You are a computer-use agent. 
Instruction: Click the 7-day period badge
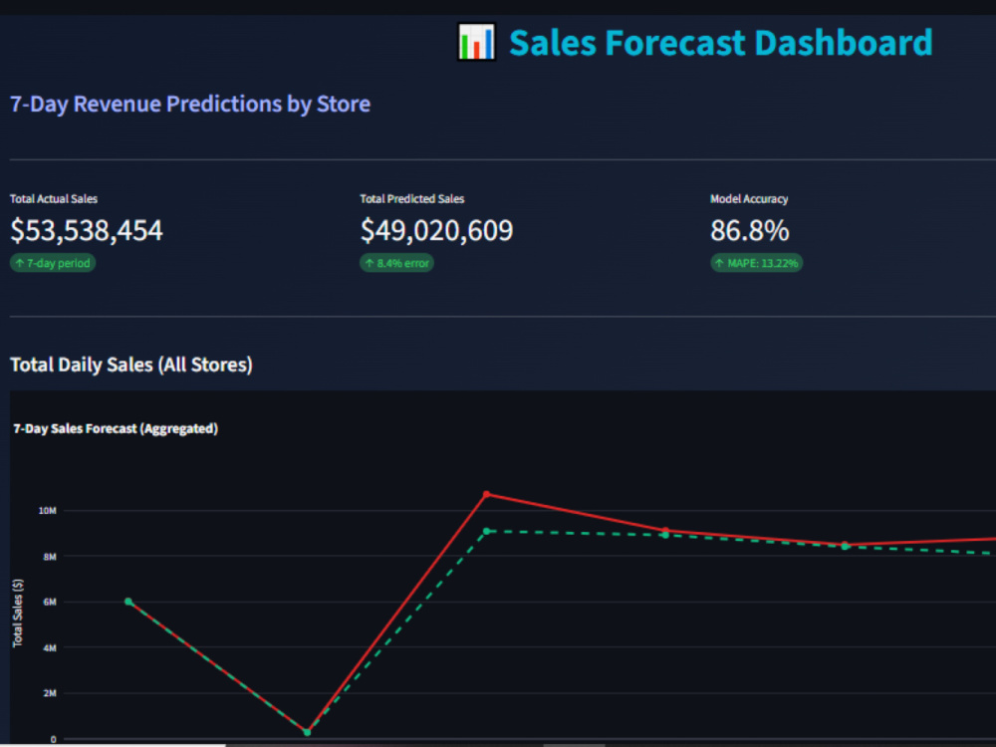click(53, 263)
